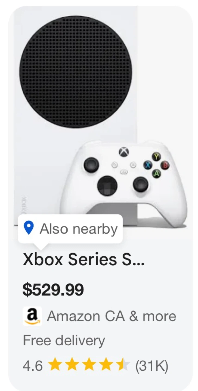
Task: Click the Amazon logo icon
Action: (32, 316)
